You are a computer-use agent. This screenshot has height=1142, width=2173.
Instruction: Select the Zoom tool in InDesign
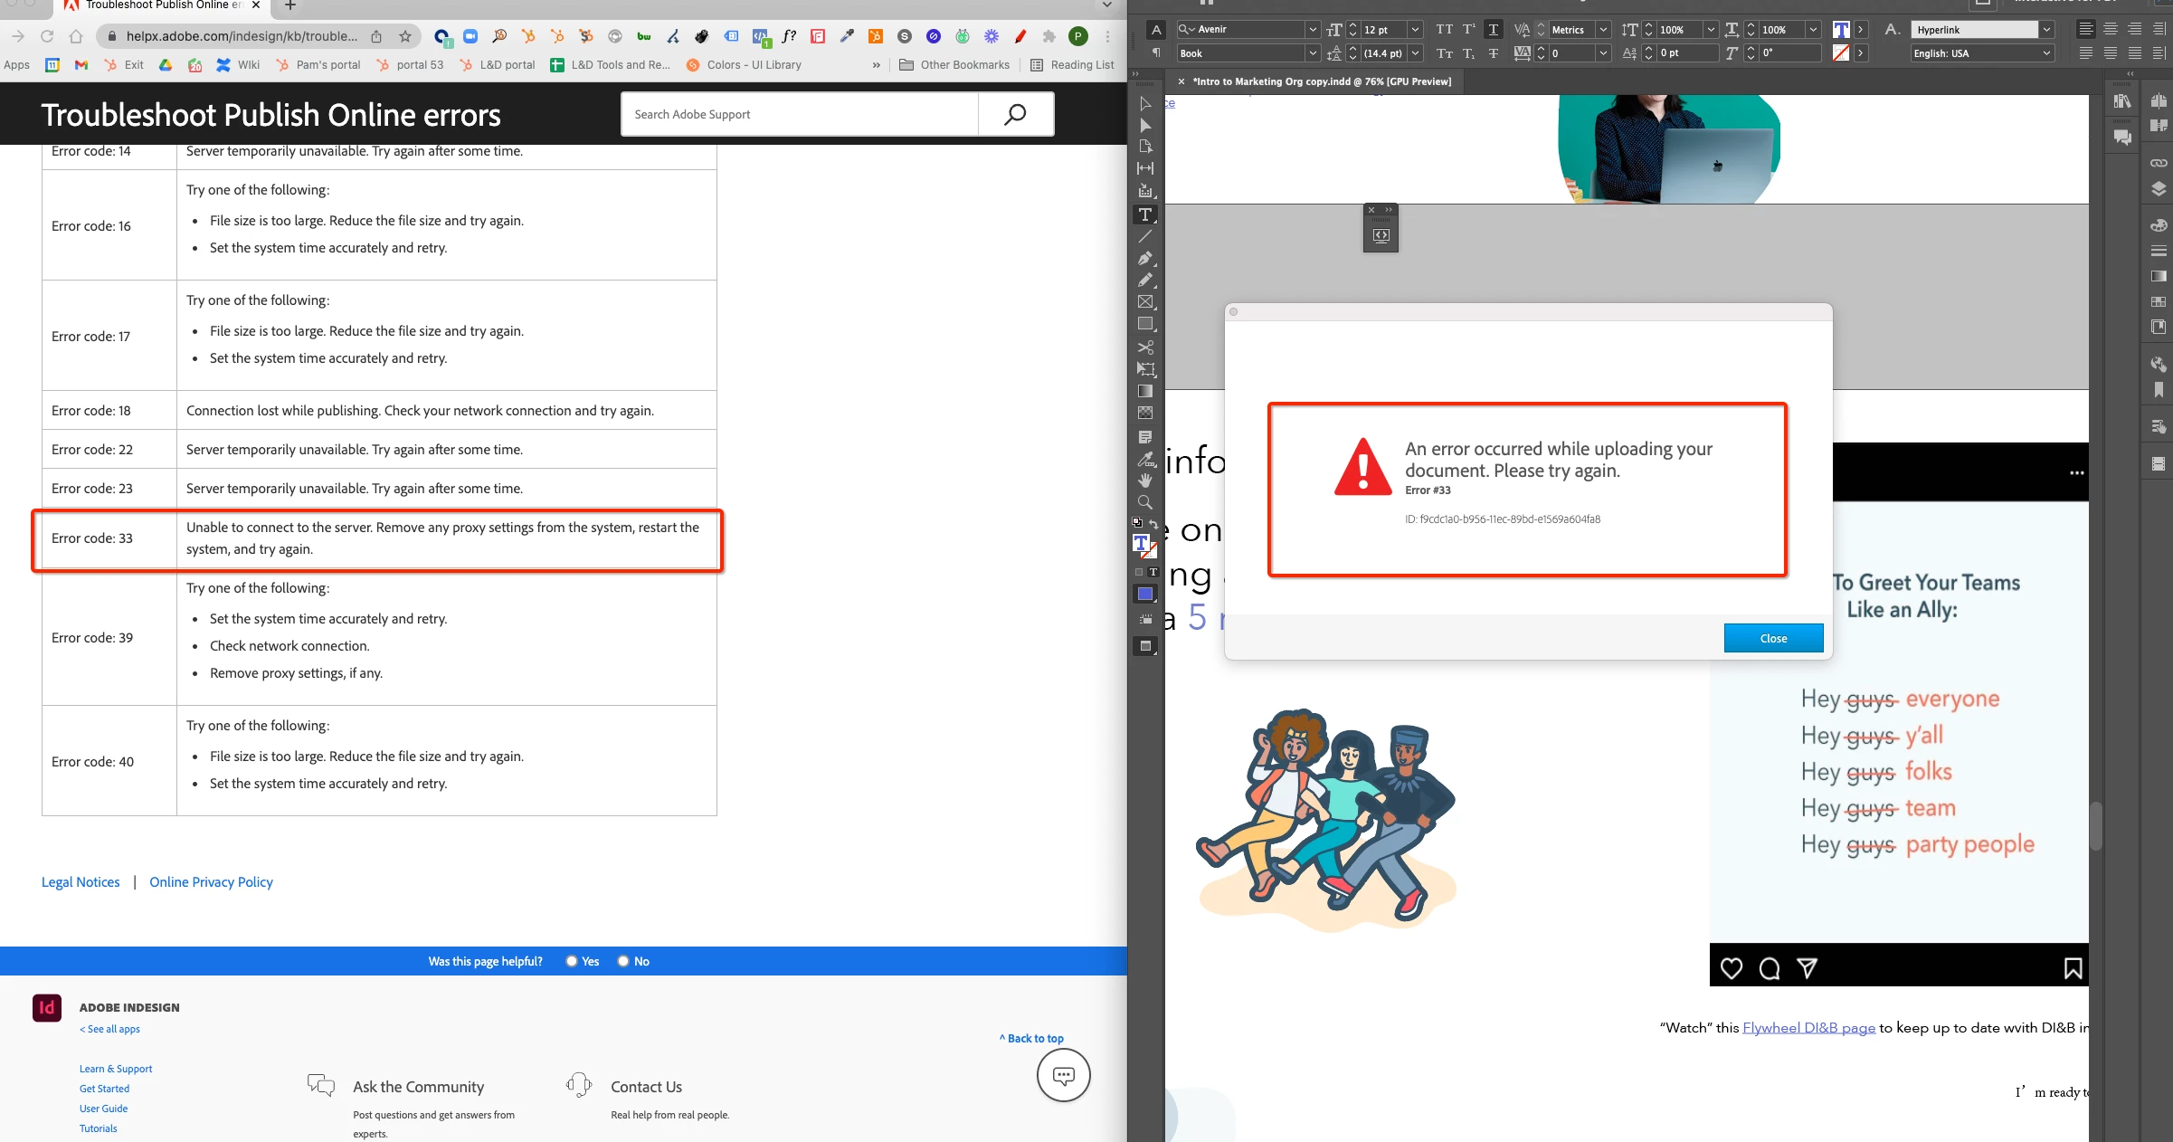click(1145, 502)
